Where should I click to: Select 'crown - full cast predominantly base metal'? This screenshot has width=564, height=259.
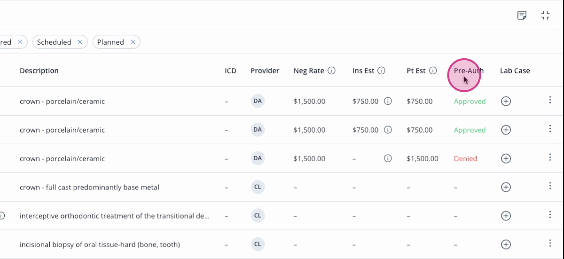pos(89,187)
